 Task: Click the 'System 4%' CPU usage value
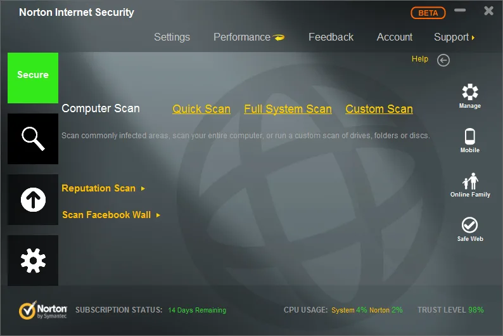pyautogui.click(x=349, y=310)
